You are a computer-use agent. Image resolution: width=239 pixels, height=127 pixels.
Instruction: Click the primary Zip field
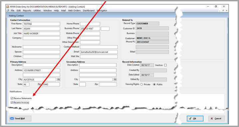click(x=51, y=84)
